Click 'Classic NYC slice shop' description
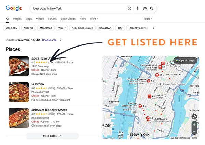The height and width of the screenshot is (145, 205). [44, 74]
